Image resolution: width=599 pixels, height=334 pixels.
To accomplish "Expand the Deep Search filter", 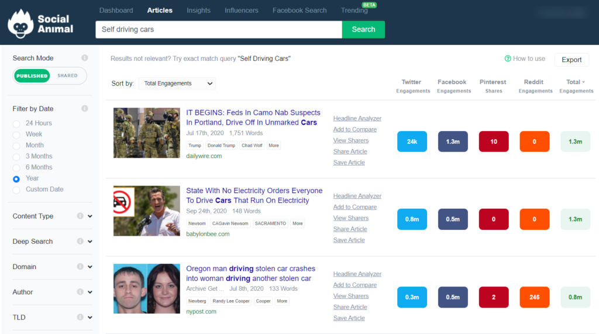I will click(x=89, y=242).
